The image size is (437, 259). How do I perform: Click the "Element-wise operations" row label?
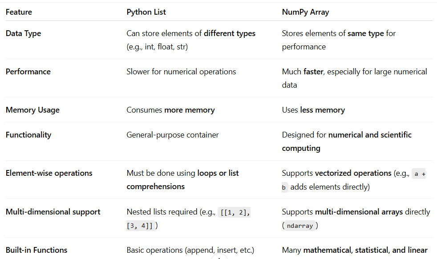[x=49, y=173]
